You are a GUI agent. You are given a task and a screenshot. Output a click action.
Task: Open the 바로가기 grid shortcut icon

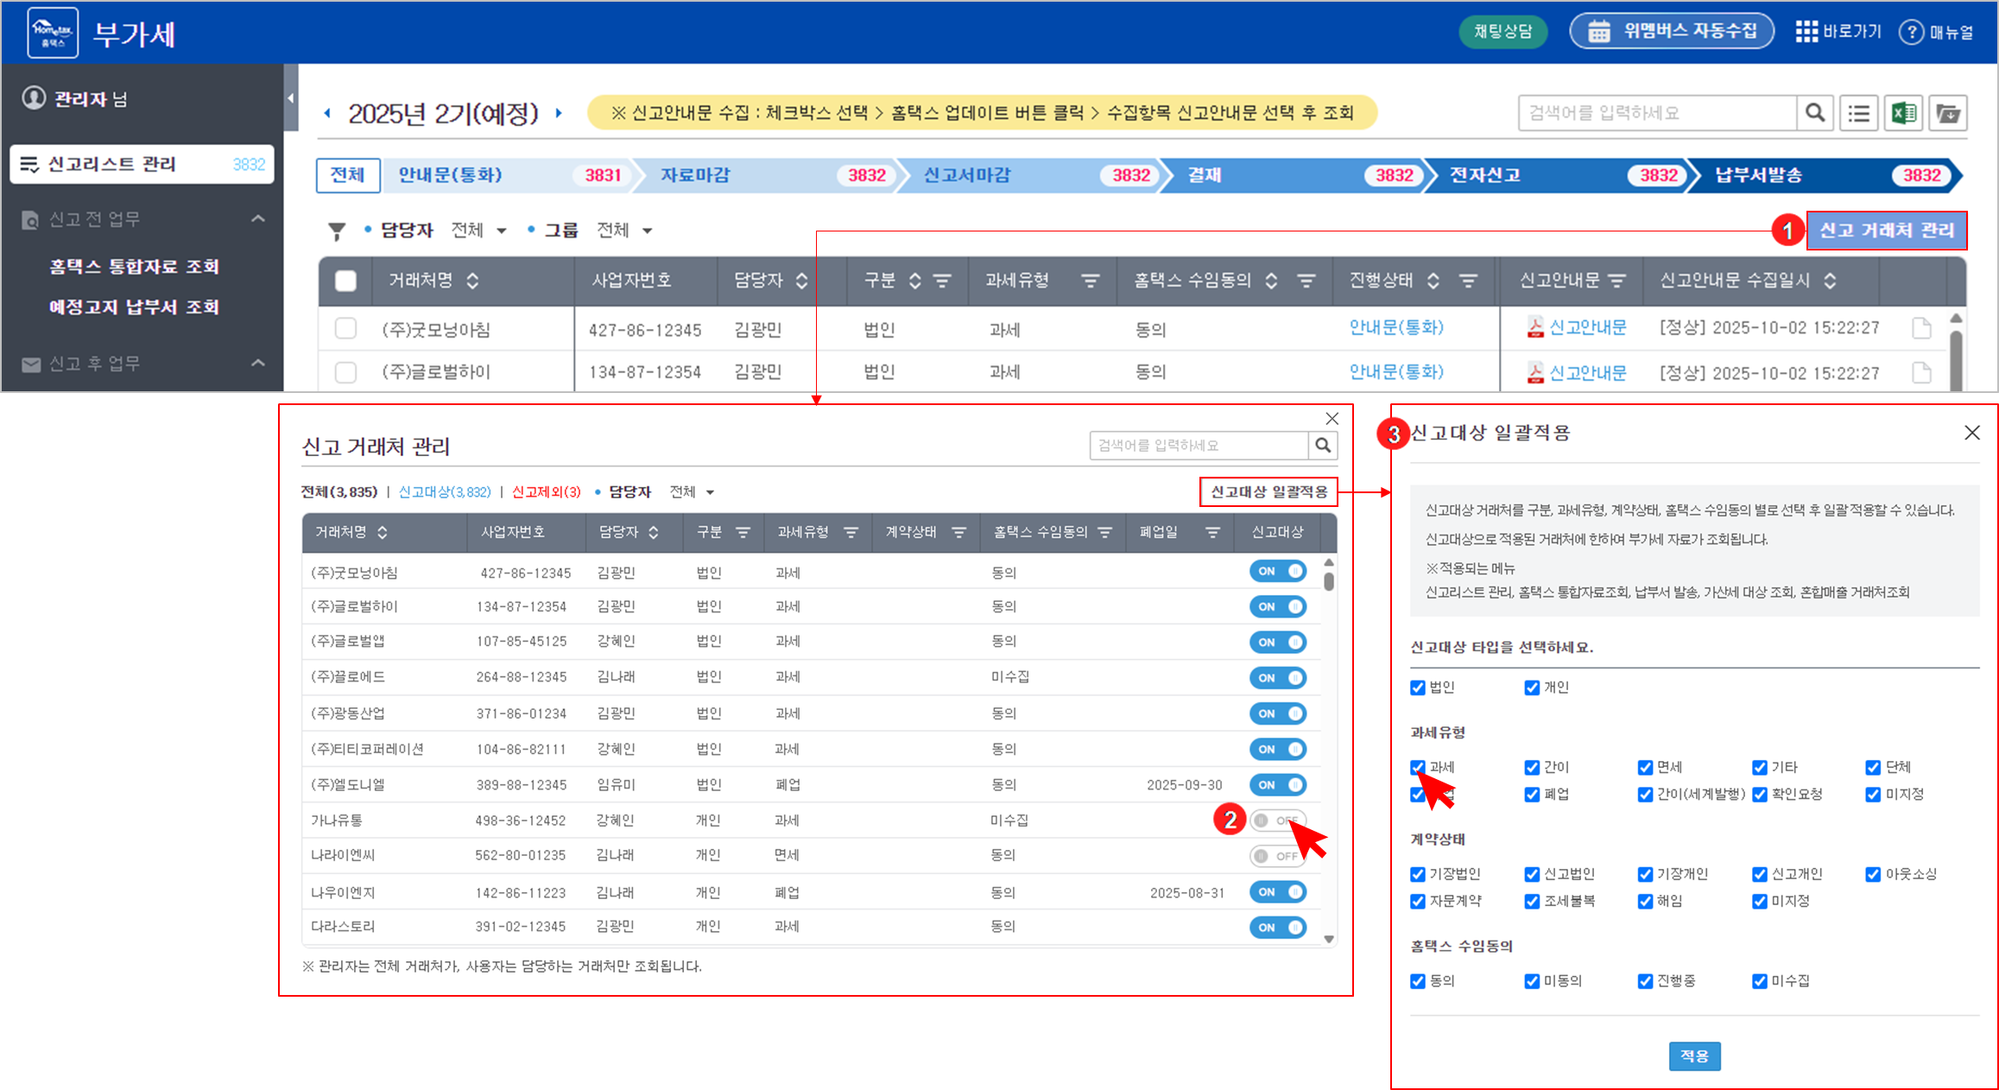[x=1806, y=32]
